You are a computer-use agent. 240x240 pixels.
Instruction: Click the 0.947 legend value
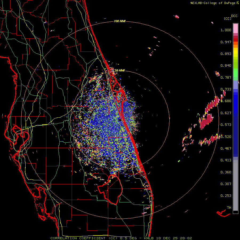pos(226,42)
